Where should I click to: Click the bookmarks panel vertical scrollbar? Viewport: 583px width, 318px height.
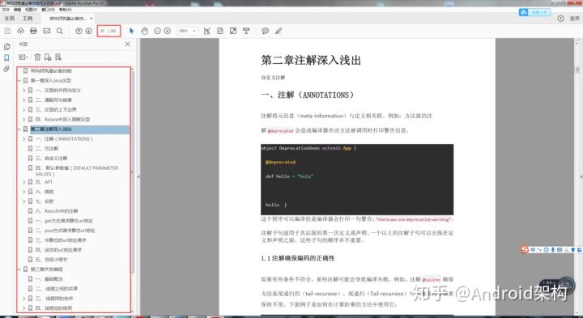pos(133,172)
